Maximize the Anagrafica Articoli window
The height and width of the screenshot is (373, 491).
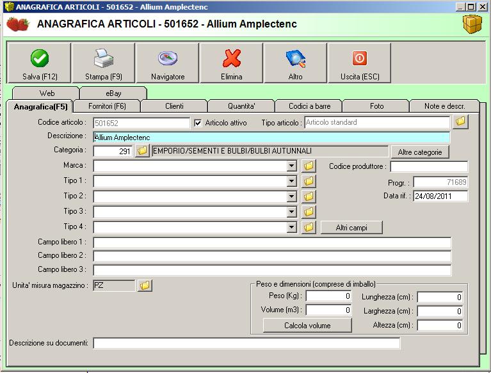point(471,6)
